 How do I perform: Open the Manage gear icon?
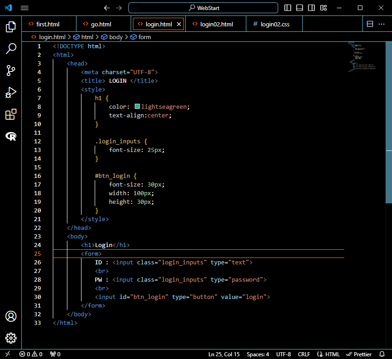click(x=11, y=338)
